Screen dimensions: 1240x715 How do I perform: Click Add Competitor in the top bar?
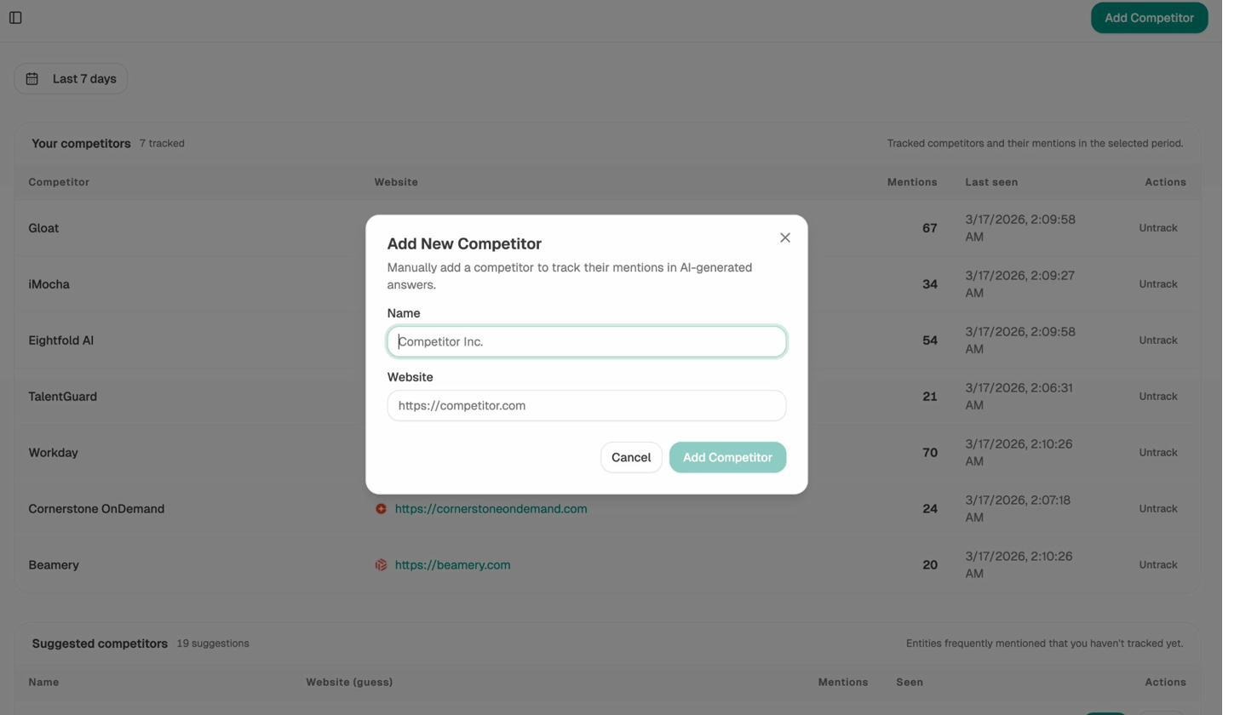[1148, 17]
